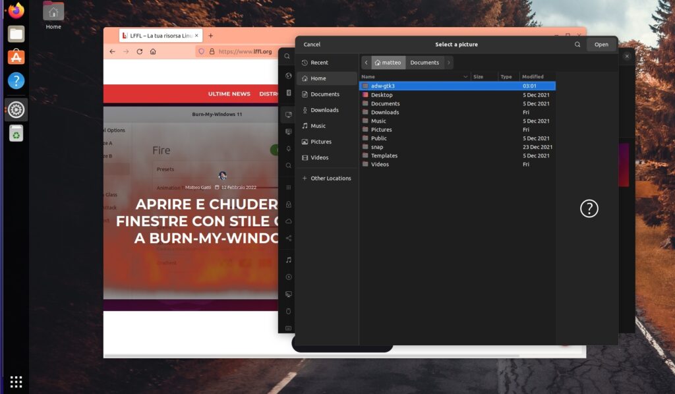Open Ubuntu Software from the dock
This screenshot has height=394, width=675.
(16, 57)
